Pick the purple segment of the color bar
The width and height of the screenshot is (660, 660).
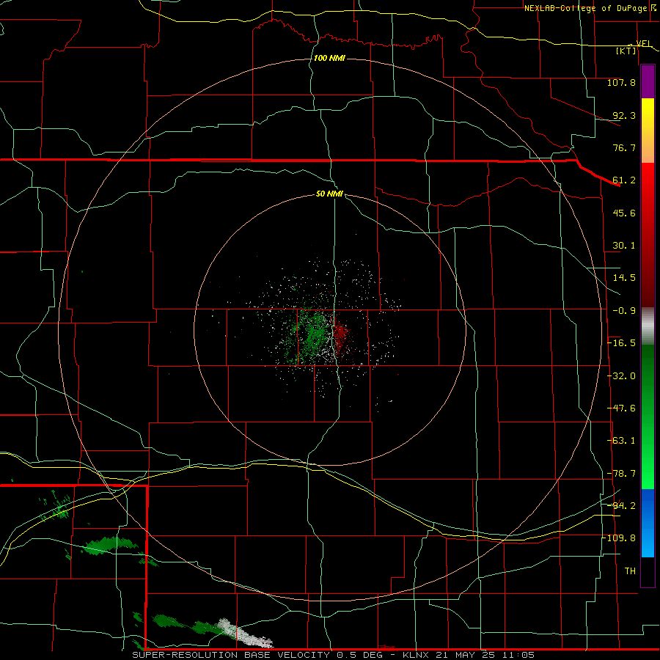click(648, 81)
